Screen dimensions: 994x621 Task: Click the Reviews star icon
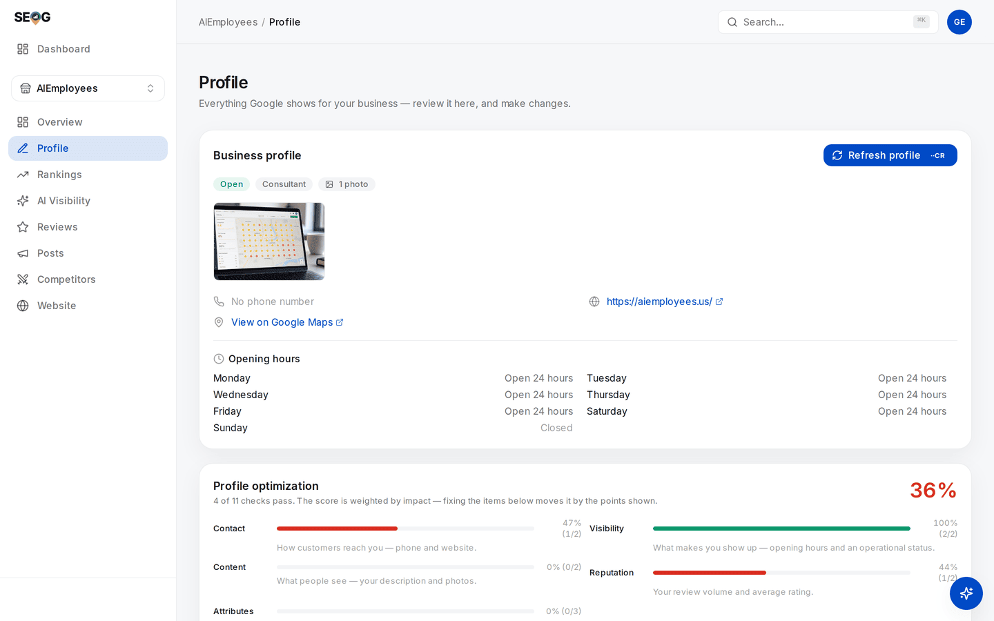(23, 227)
